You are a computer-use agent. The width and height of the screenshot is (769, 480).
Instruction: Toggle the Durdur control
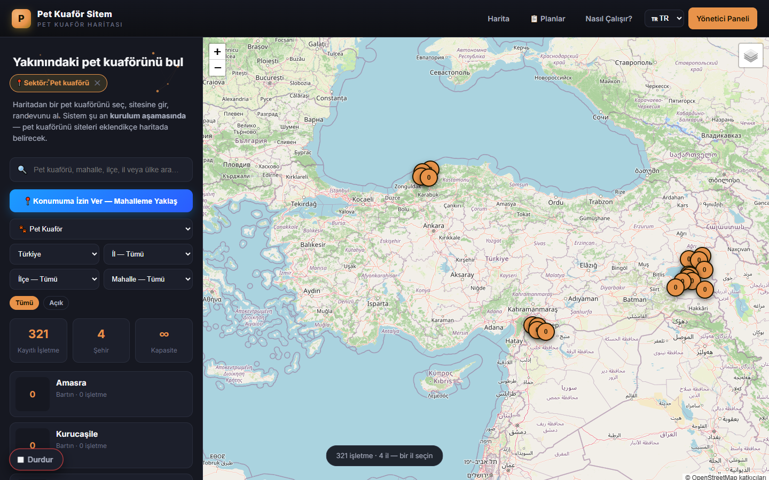pos(36,460)
